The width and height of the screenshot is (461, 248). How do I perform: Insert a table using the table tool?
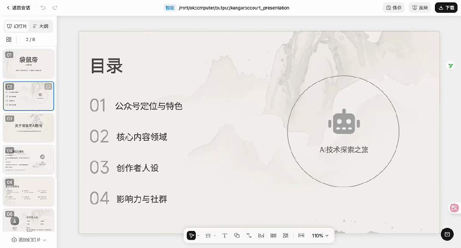coord(274,235)
